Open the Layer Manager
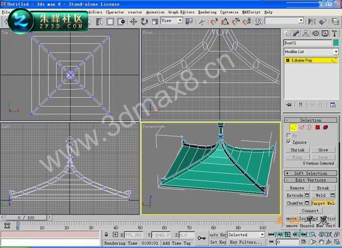This screenshot has width=342, height=248. pyautogui.click(x=335, y=22)
